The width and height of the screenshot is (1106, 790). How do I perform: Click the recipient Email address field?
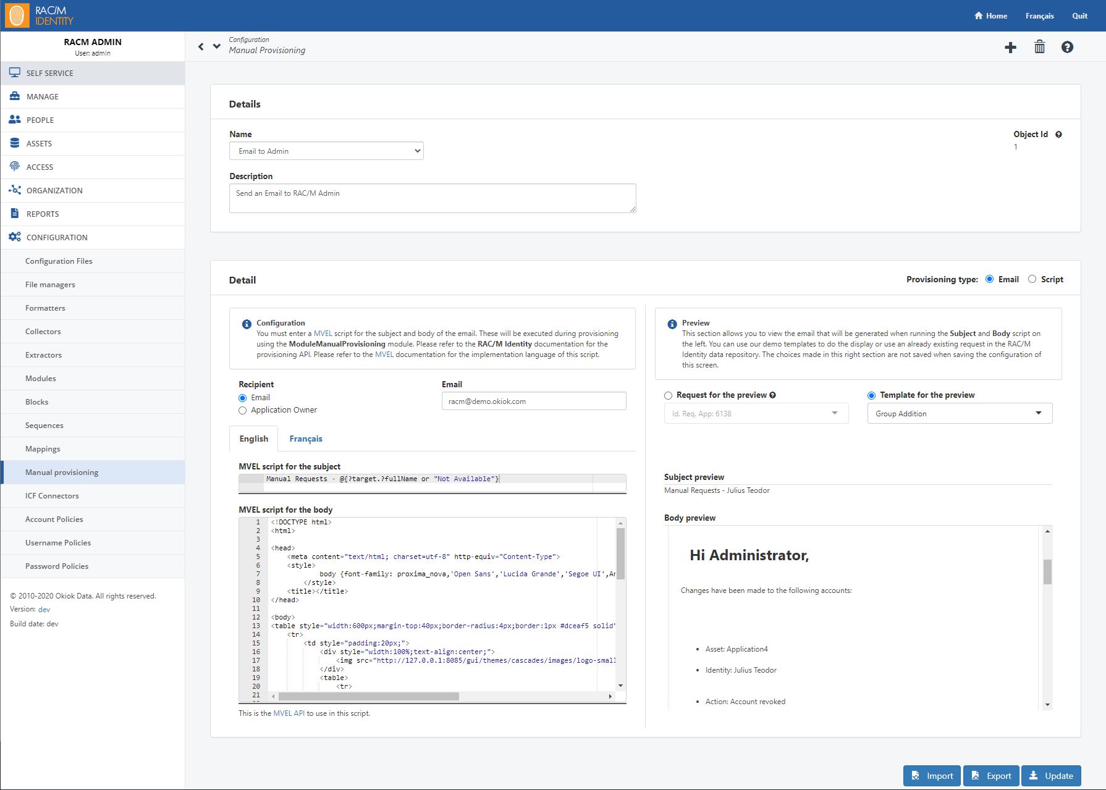pyautogui.click(x=534, y=401)
